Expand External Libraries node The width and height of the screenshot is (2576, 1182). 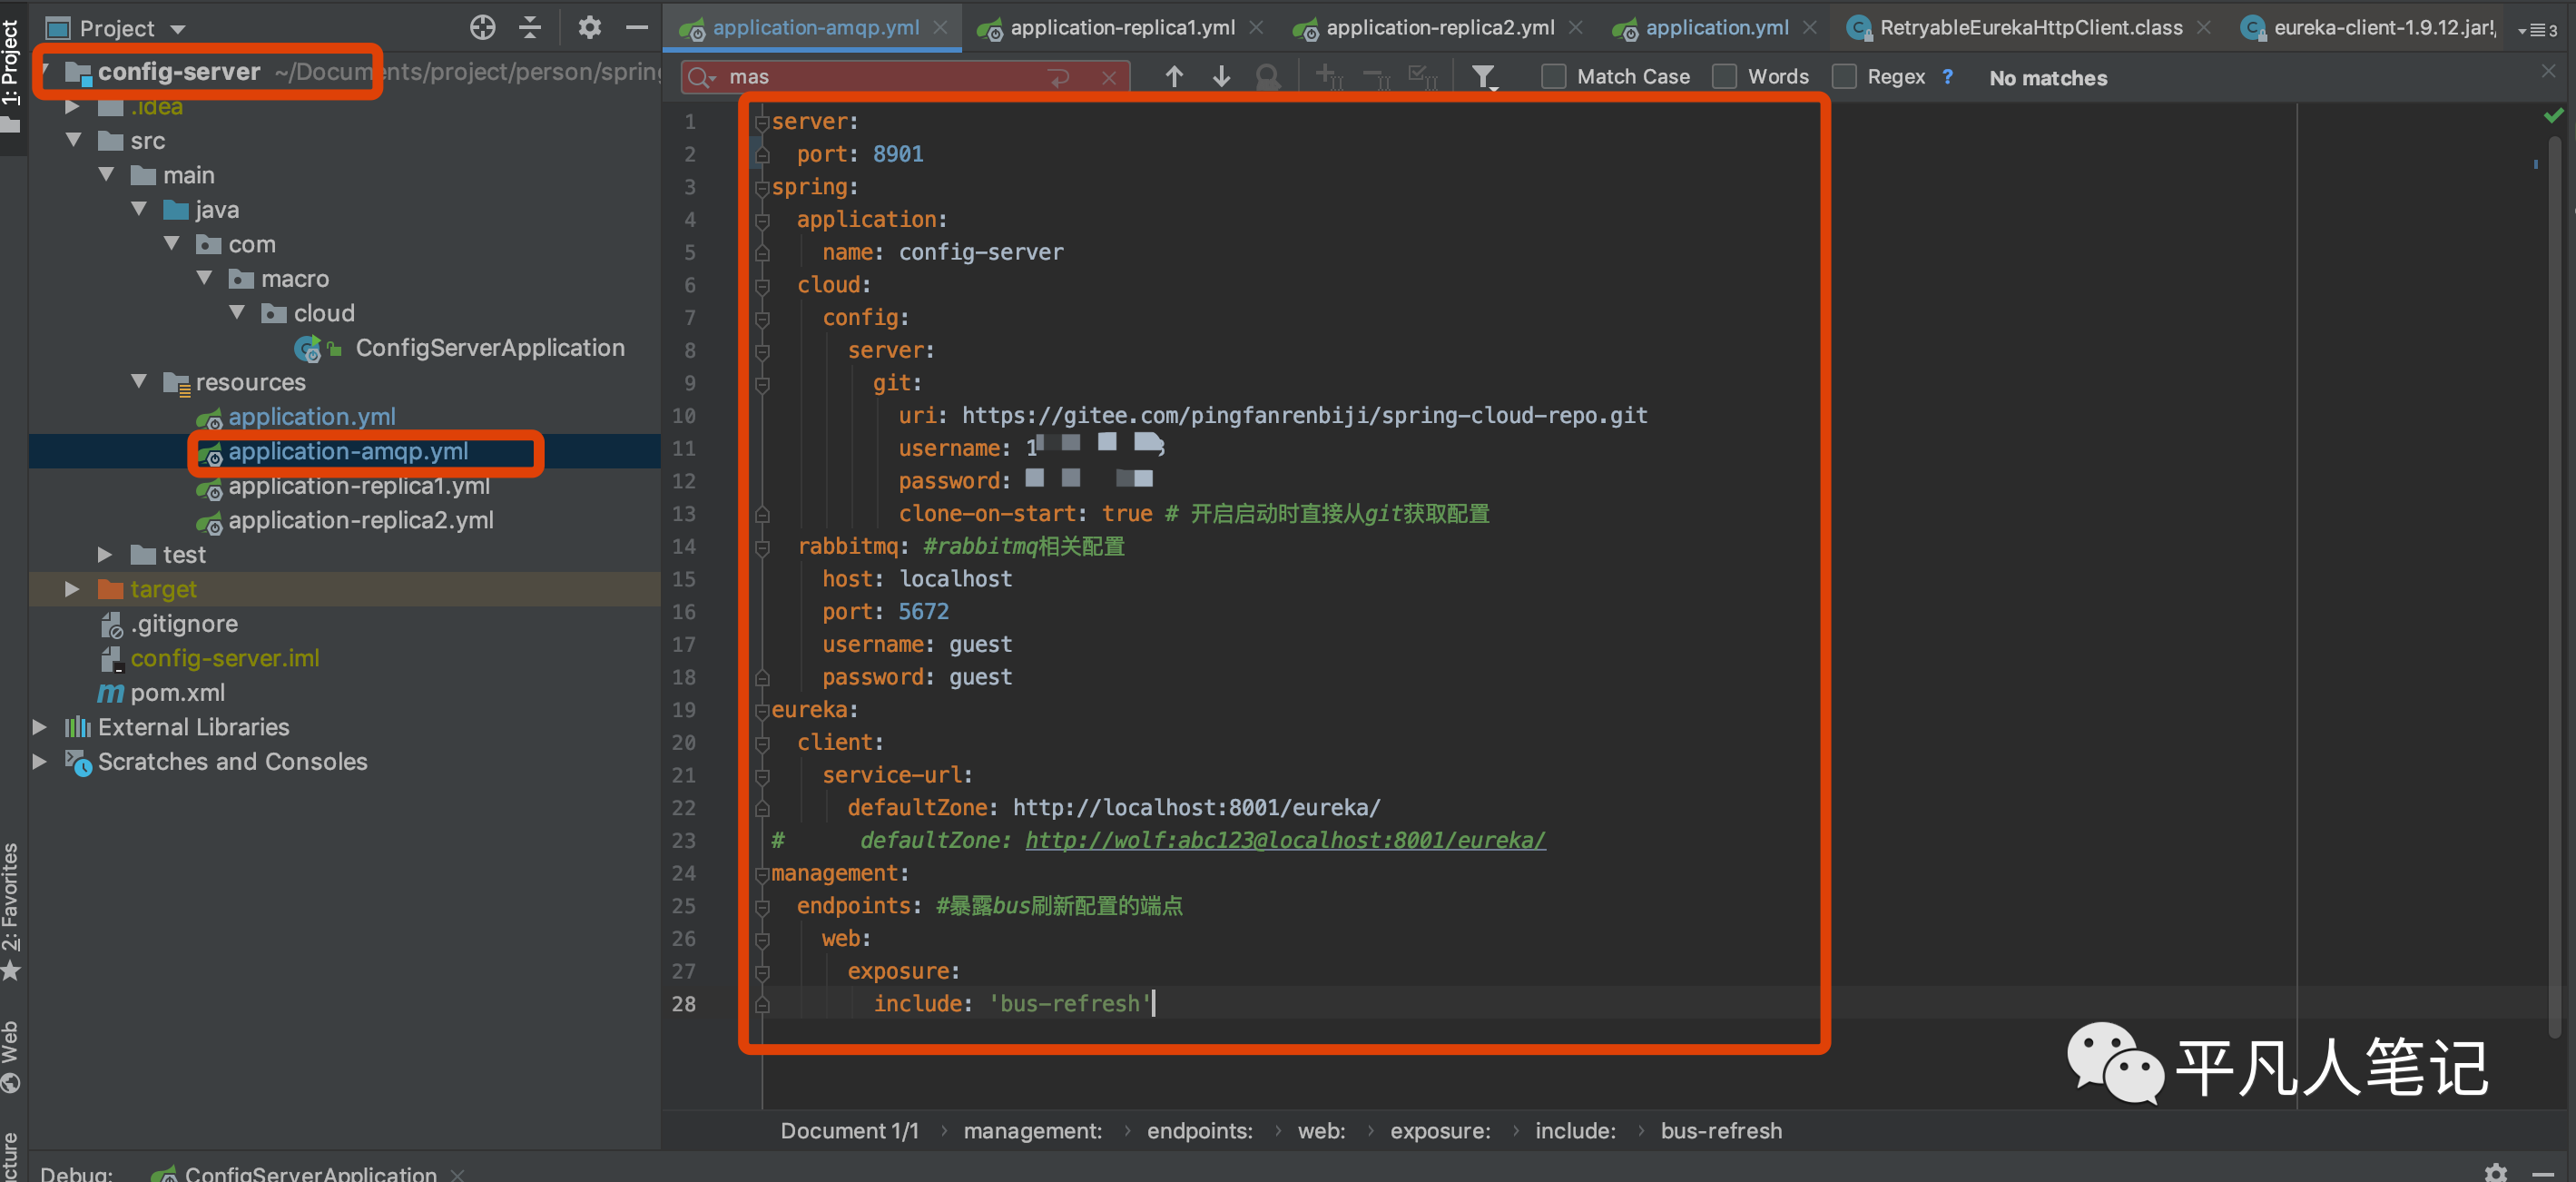(x=40, y=727)
